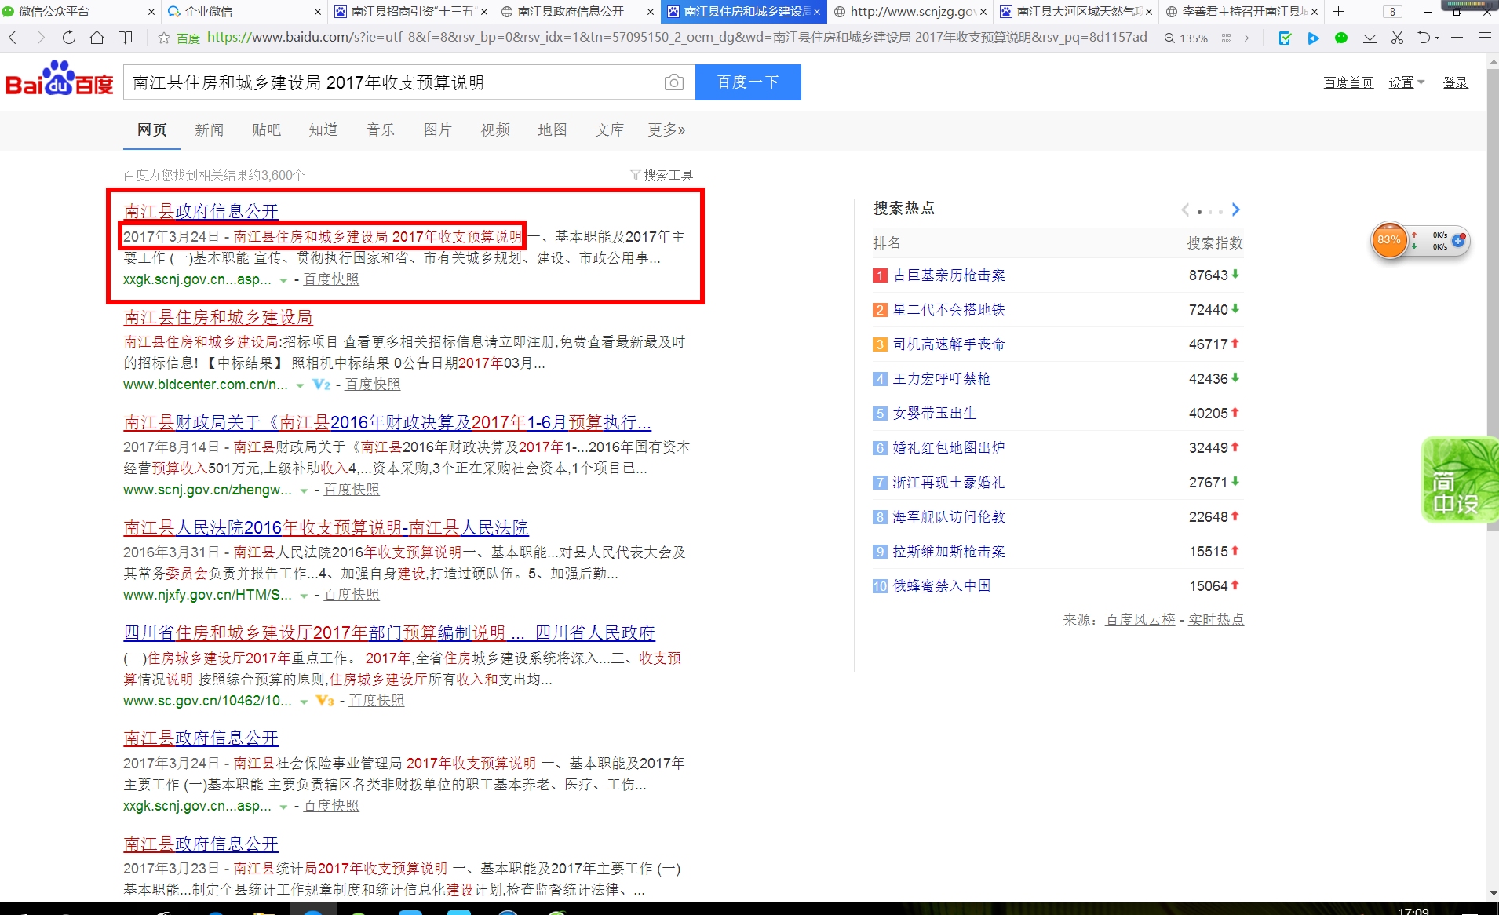Open the reading mode book icon

pos(125,38)
